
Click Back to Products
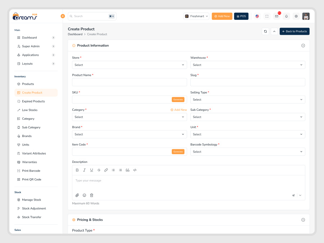pyautogui.click(x=294, y=31)
